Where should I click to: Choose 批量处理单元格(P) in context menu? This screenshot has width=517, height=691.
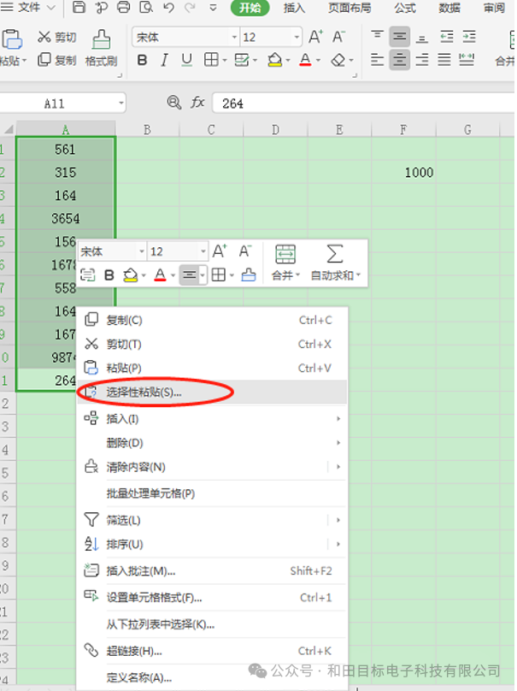[212, 493]
